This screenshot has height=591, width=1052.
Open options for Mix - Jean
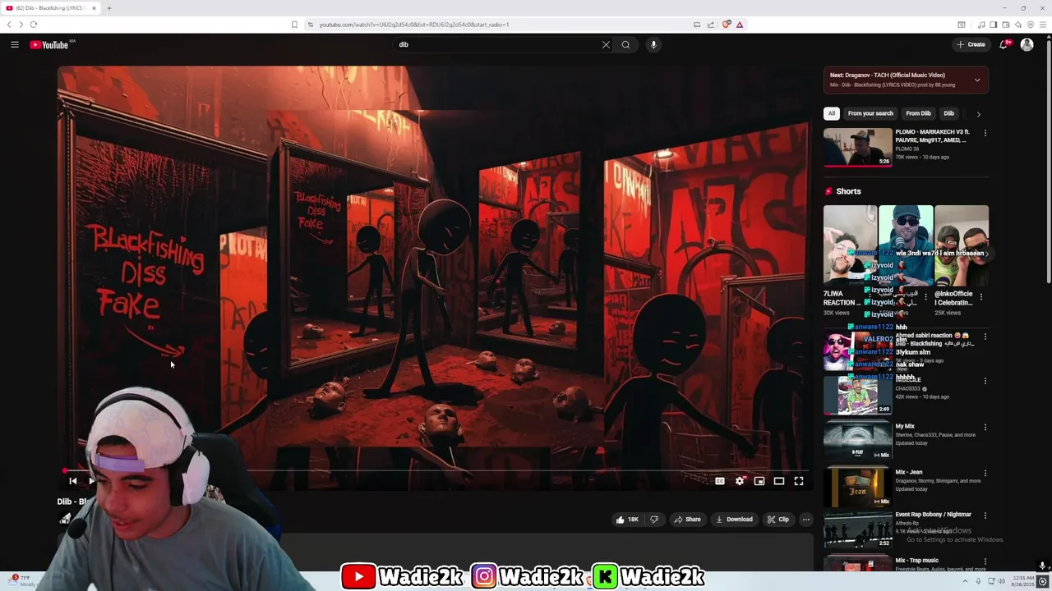pyautogui.click(x=985, y=473)
